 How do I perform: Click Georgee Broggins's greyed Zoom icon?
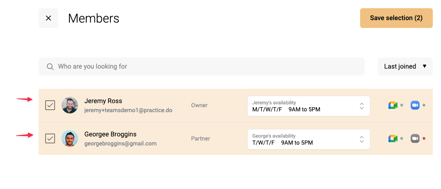[415, 138]
